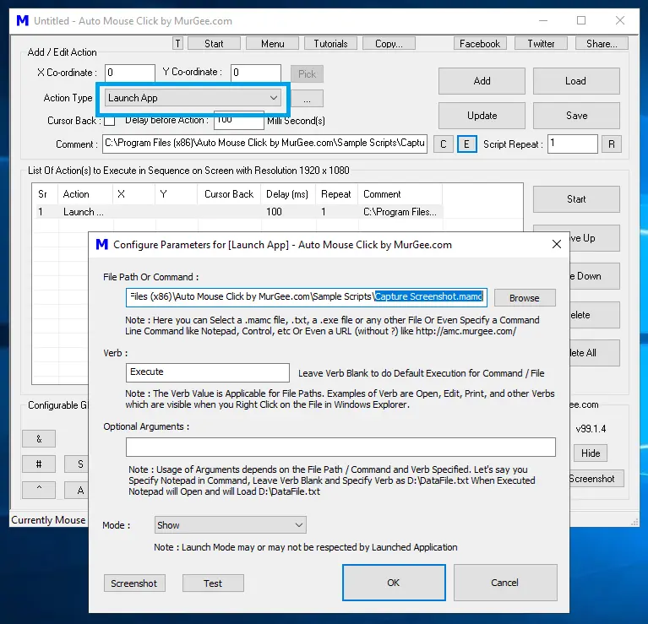Click the Repeat column header
648x624 pixels.
pos(336,194)
